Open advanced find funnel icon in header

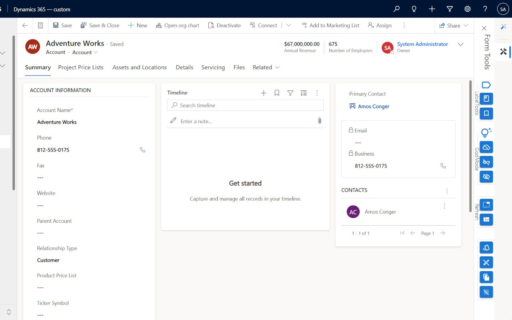click(450, 9)
